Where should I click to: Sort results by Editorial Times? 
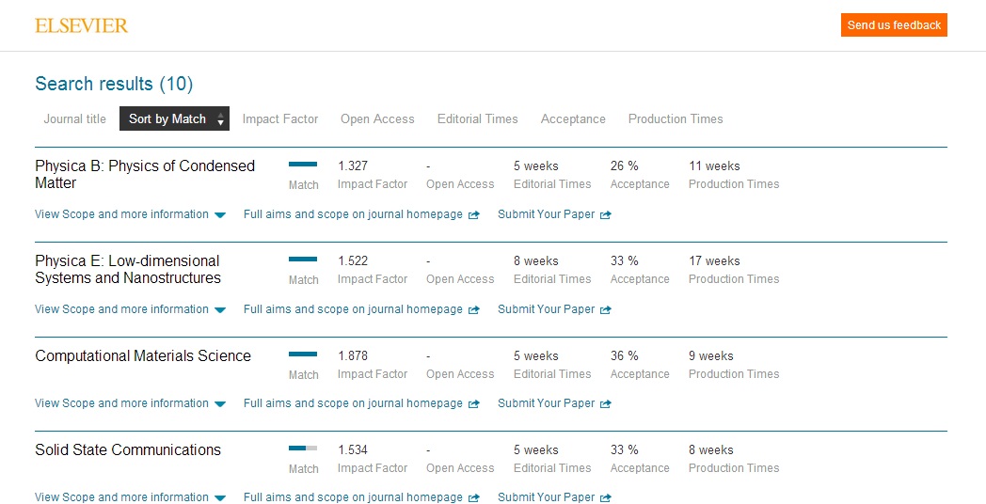click(477, 119)
